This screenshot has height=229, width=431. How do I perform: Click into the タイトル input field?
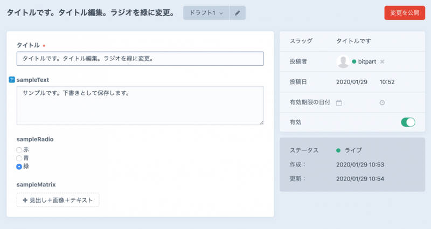[x=140, y=58]
